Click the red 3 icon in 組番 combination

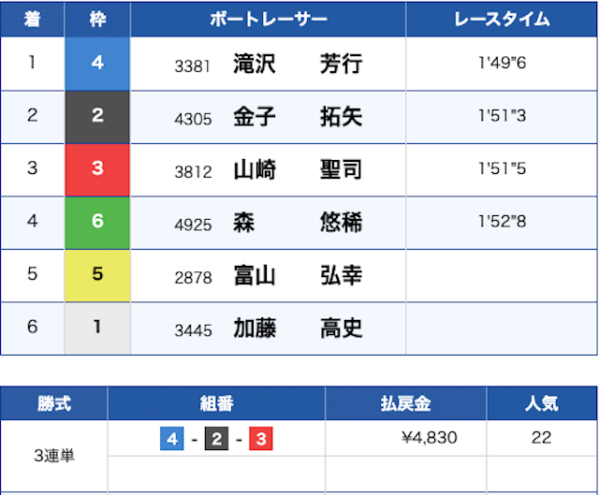click(260, 438)
